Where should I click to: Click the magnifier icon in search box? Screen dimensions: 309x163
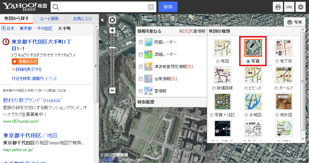pyautogui.click(x=56, y=7)
